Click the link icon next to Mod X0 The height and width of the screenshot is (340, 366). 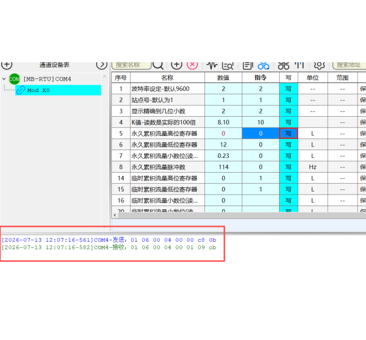(20, 90)
